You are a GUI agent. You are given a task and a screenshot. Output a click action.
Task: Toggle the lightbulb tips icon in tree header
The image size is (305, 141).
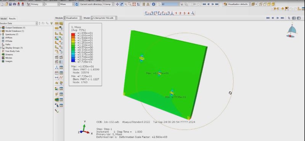pyautogui.click(x=51, y=23)
